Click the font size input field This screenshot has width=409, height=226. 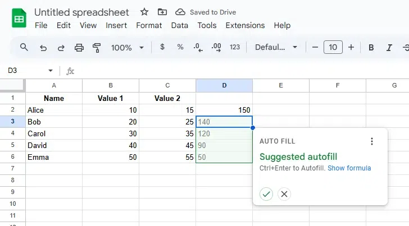[333, 48]
